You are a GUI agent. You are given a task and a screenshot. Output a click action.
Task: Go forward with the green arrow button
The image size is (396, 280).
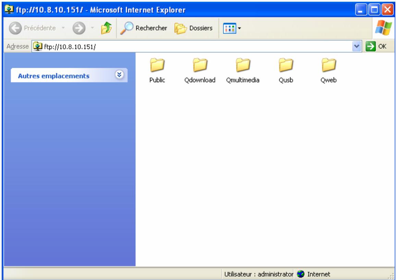pyautogui.click(x=79, y=28)
